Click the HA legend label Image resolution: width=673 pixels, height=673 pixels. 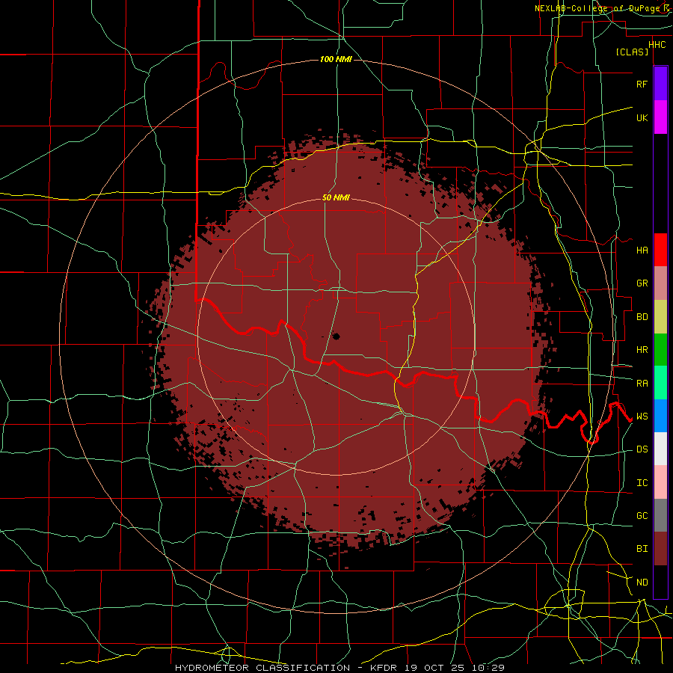click(642, 250)
